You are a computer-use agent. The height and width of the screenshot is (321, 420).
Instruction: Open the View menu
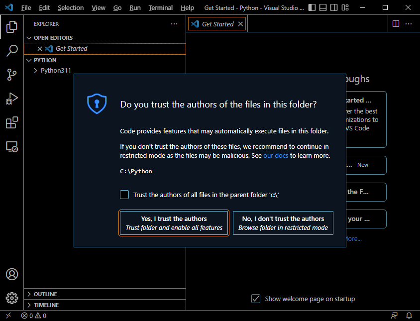pos(99,8)
